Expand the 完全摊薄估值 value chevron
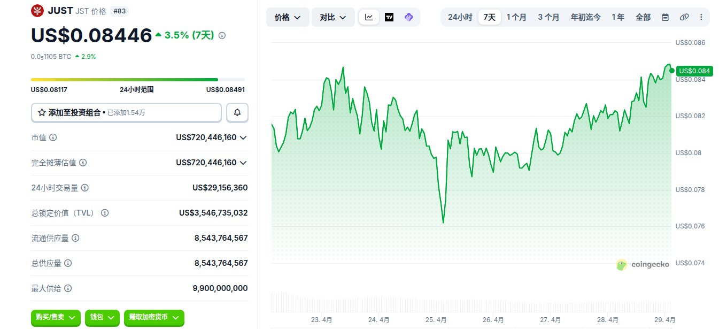The height and width of the screenshot is (329, 727). pyautogui.click(x=243, y=163)
